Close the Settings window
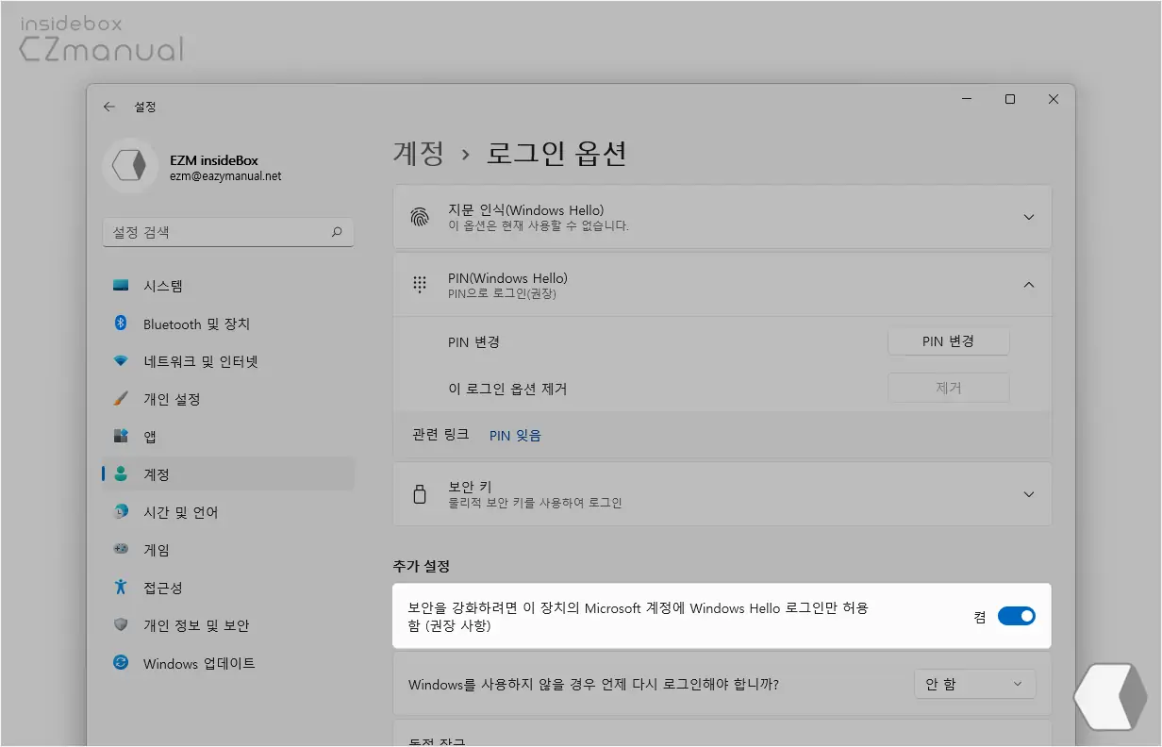The width and height of the screenshot is (1162, 747). pos(1053,99)
